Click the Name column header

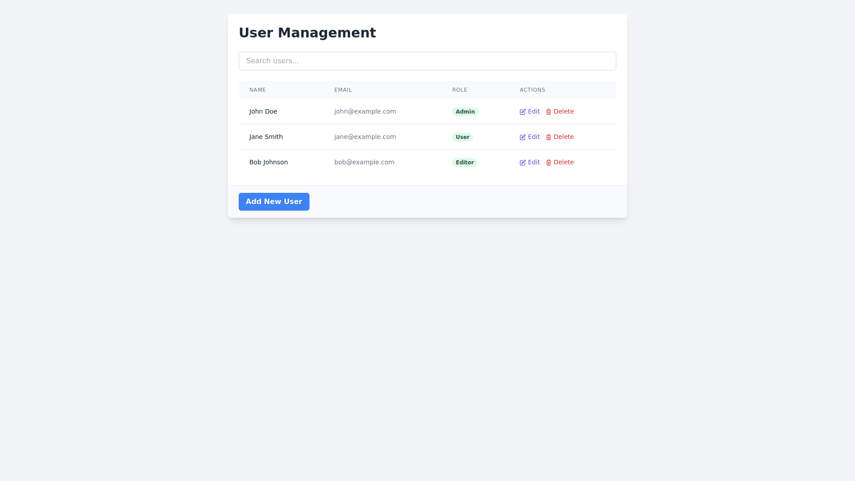(x=257, y=90)
